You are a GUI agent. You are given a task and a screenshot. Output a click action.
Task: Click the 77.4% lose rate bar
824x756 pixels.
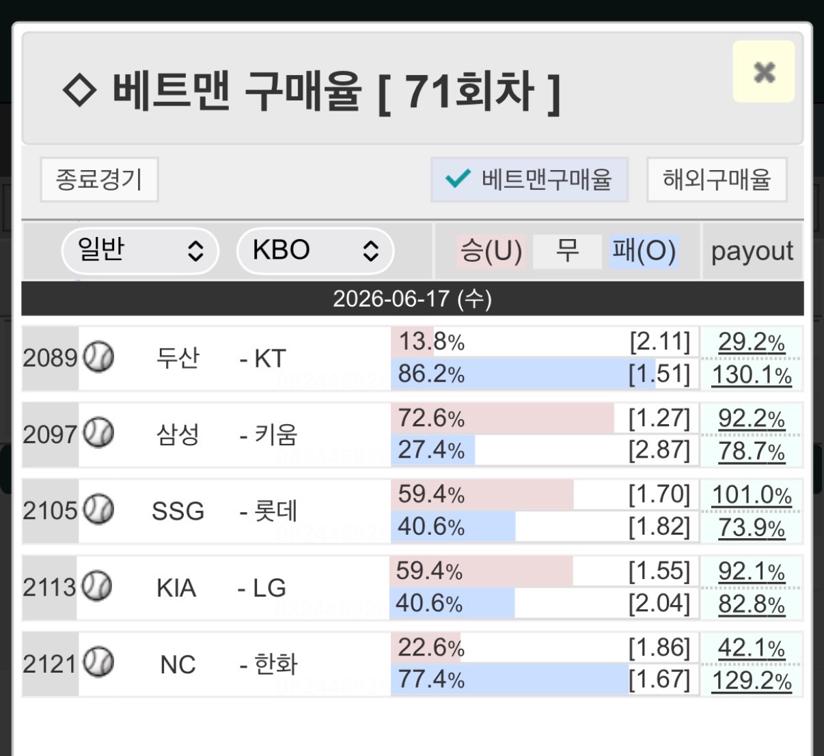click(510, 680)
